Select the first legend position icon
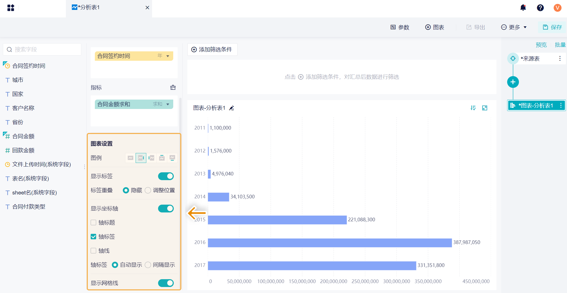The height and width of the screenshot is (293, 567). pyautogui.click(x=130, y=158)
